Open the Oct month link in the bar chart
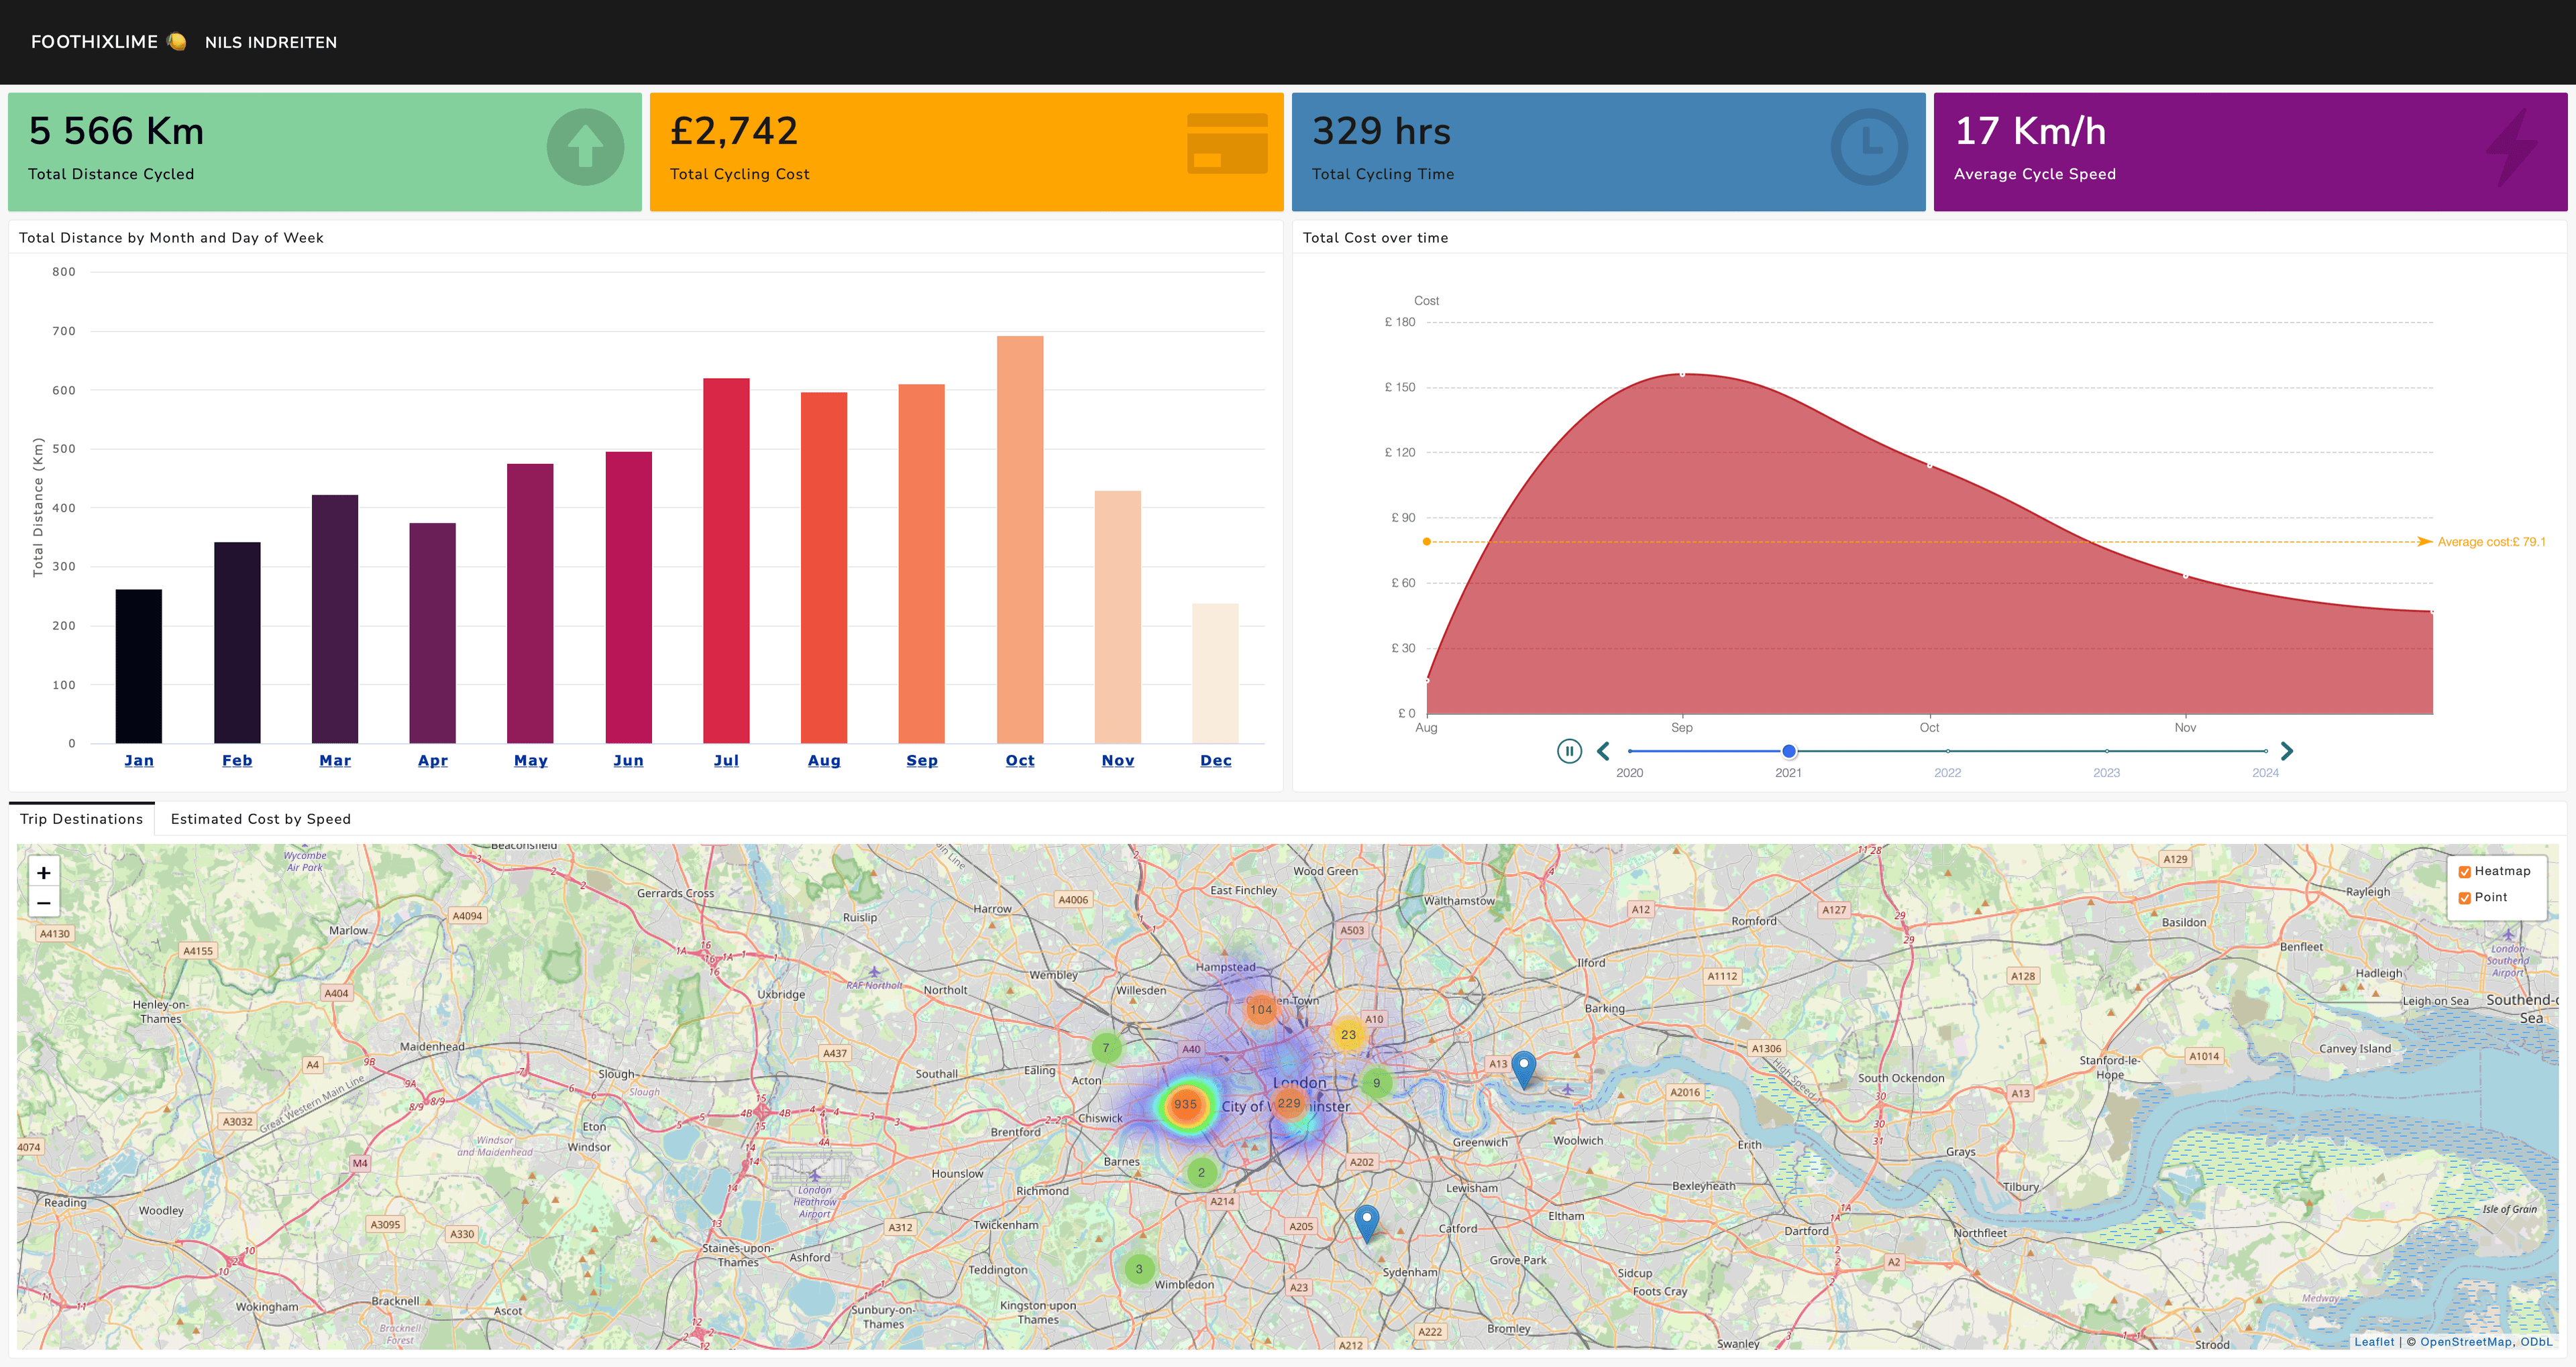Image resolution: width=2576 pixels, height=1367 pixels. [x=1019, y=760]
